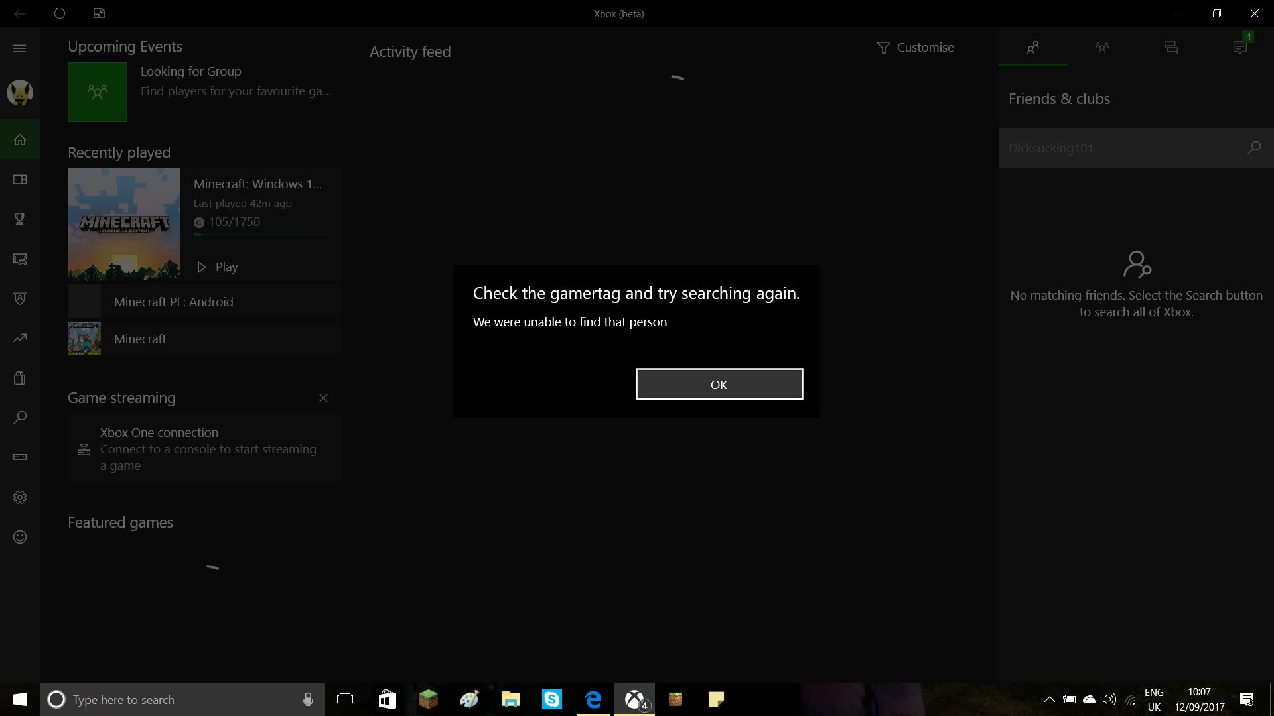Open the Minecraft game thumbnail

[84, 338]
